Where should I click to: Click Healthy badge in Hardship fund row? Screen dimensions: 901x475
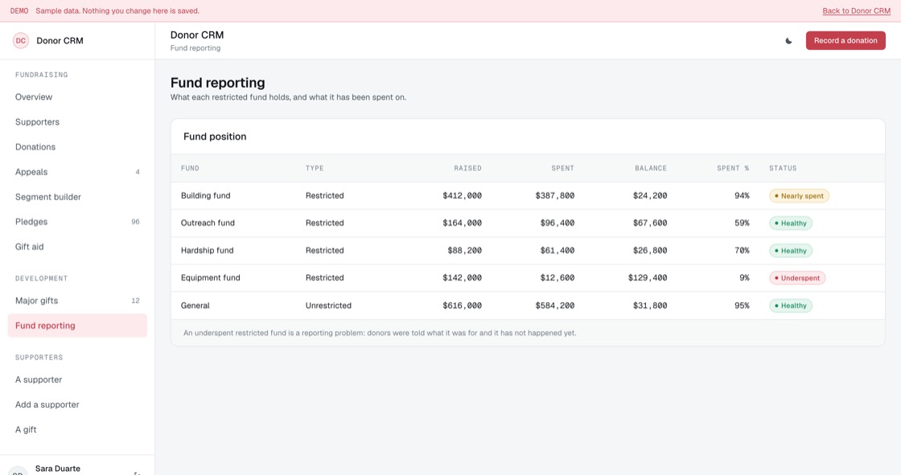(791, 251)
